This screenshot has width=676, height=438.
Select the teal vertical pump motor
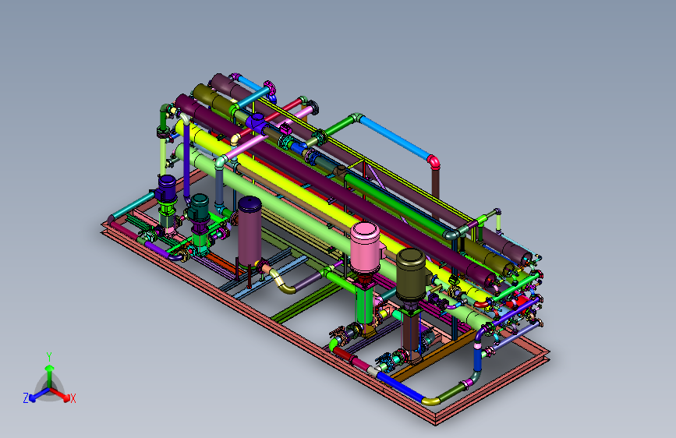(x=199, y=208)
